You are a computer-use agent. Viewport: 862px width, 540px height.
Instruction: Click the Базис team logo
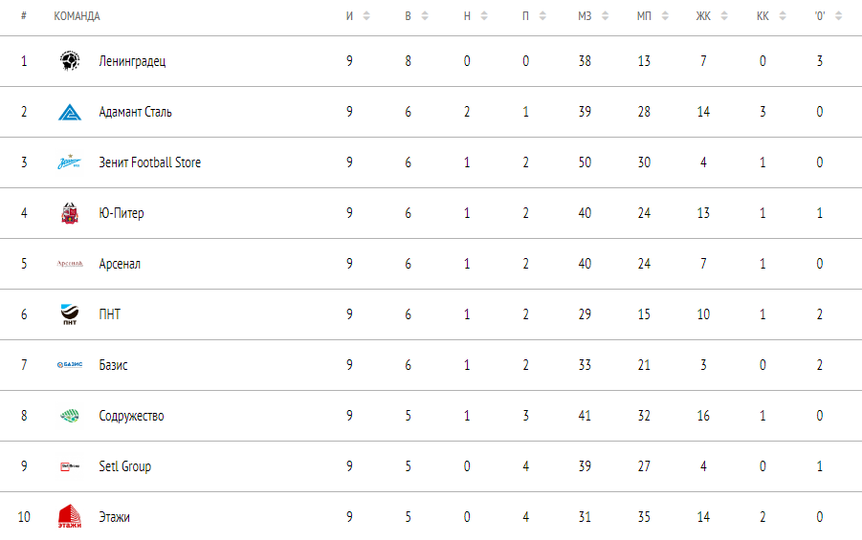point(70,365)
